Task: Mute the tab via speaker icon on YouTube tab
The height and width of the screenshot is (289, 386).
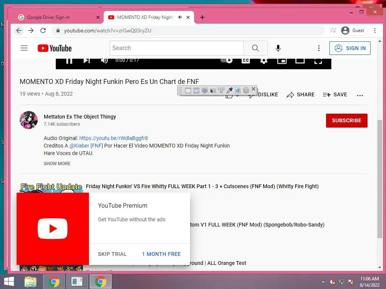Action: coord(180,17)
